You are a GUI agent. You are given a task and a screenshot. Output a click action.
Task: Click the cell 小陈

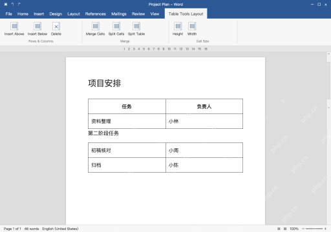pyautogui.click(x=204, y=165)
